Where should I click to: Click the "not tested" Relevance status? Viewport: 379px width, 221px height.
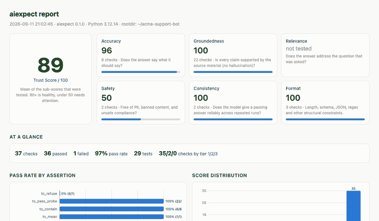click(x=299, y=48)
